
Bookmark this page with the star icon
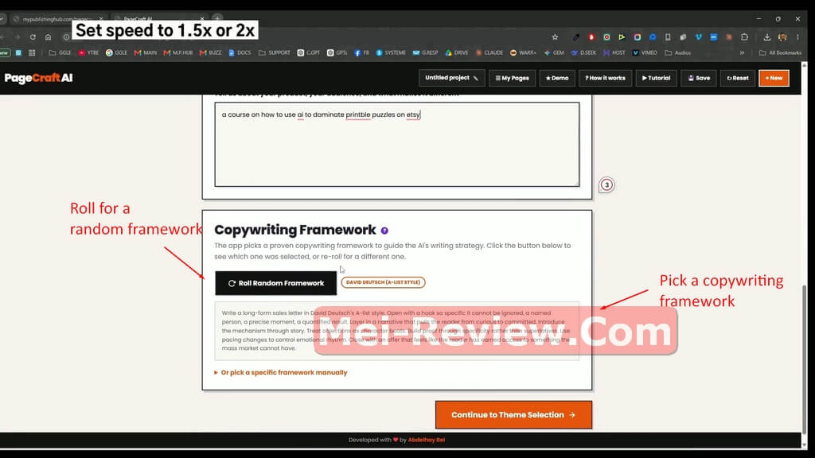[555, 37]
